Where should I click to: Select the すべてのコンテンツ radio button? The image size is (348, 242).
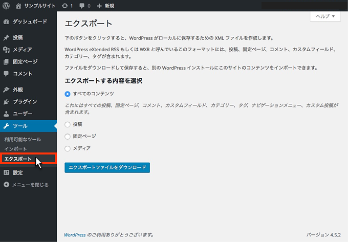tap(68, 94)
